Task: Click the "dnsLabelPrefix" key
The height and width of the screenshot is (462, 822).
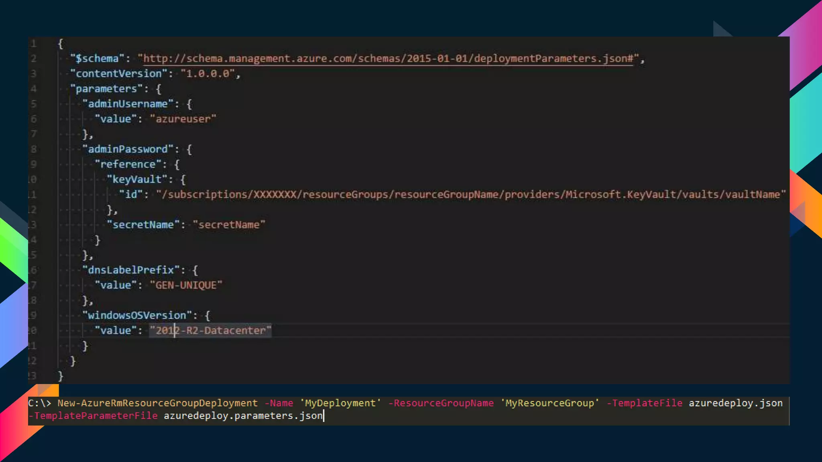Action: tap(131, 270)
